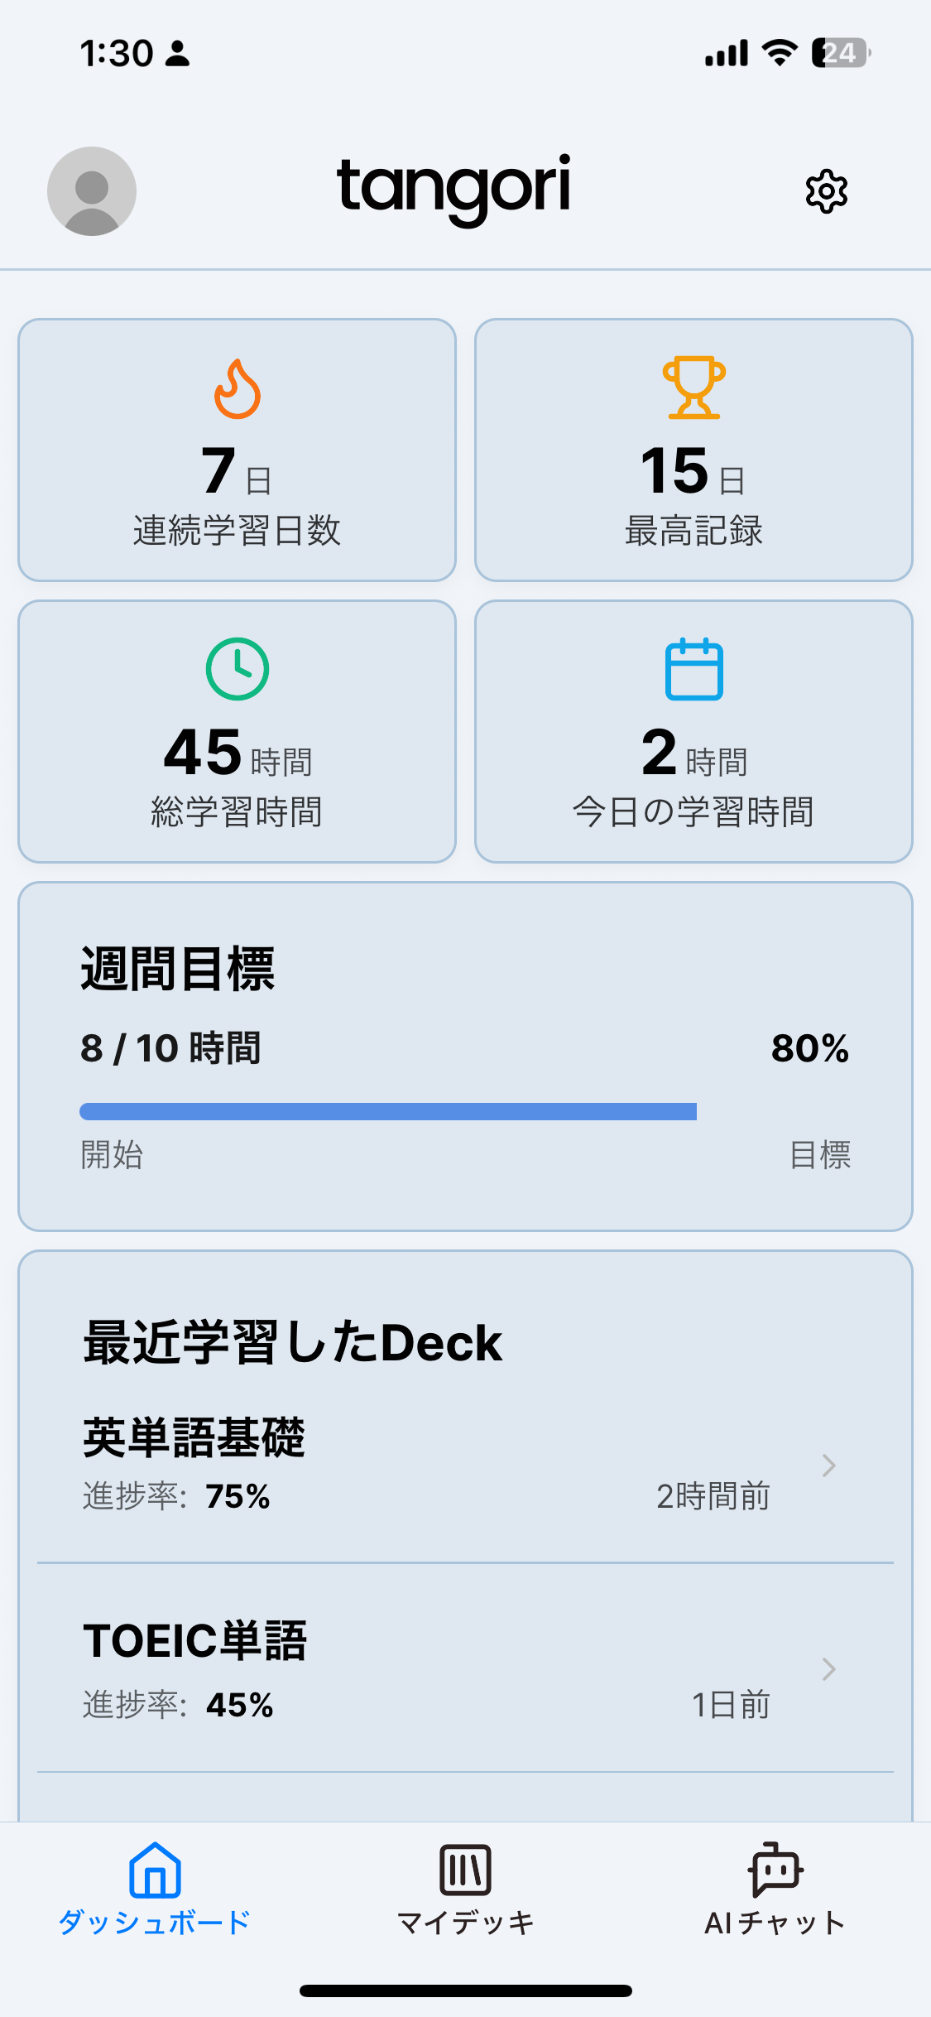Tap the weekly goal progress bar
Viewport: 931px width, 2017px height.
[388, 1111]
